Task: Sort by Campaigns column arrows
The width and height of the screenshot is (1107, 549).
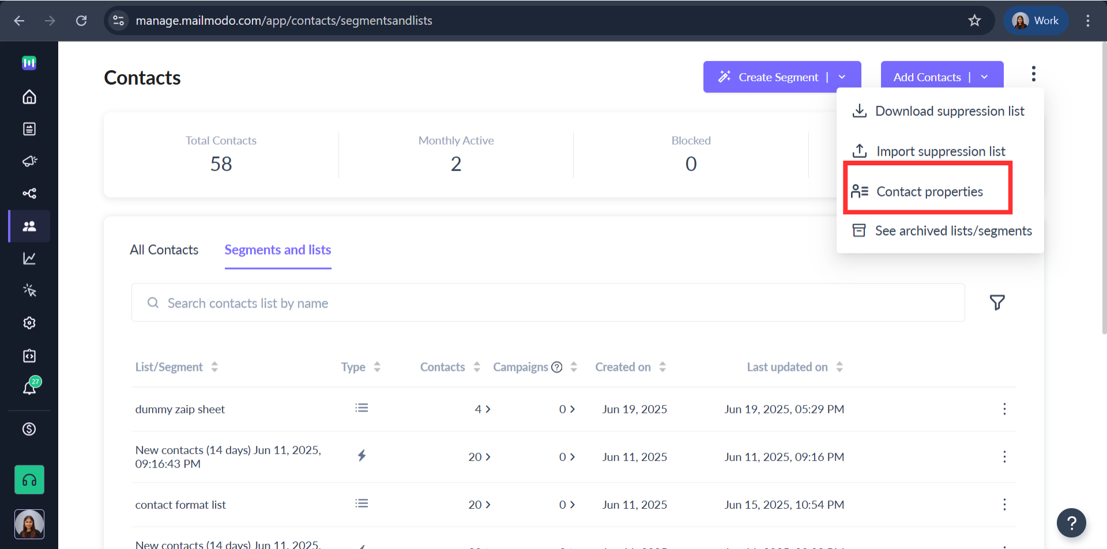Action: [x=574, y=367]
